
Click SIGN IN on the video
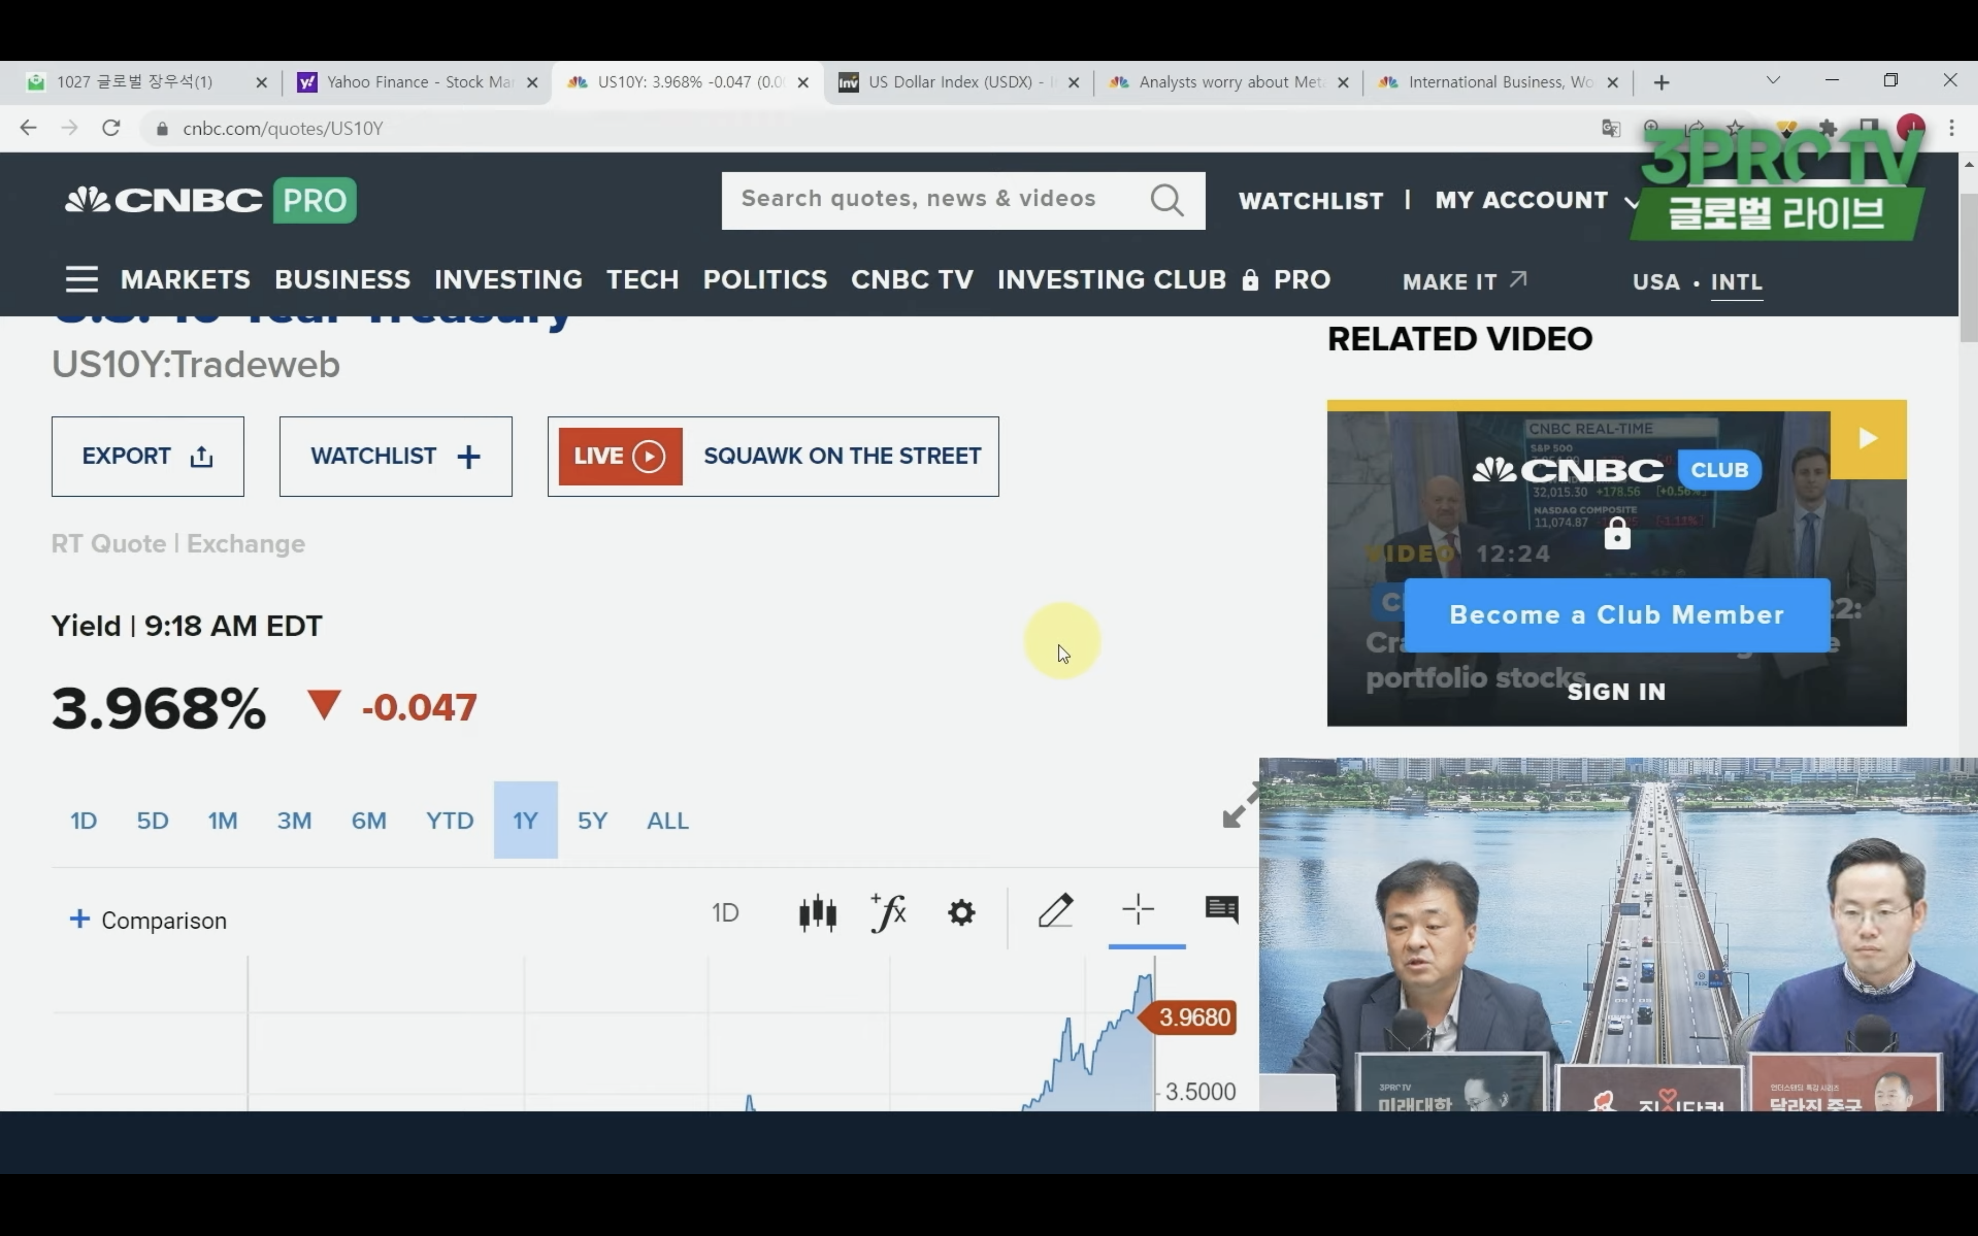point(1616,691)
